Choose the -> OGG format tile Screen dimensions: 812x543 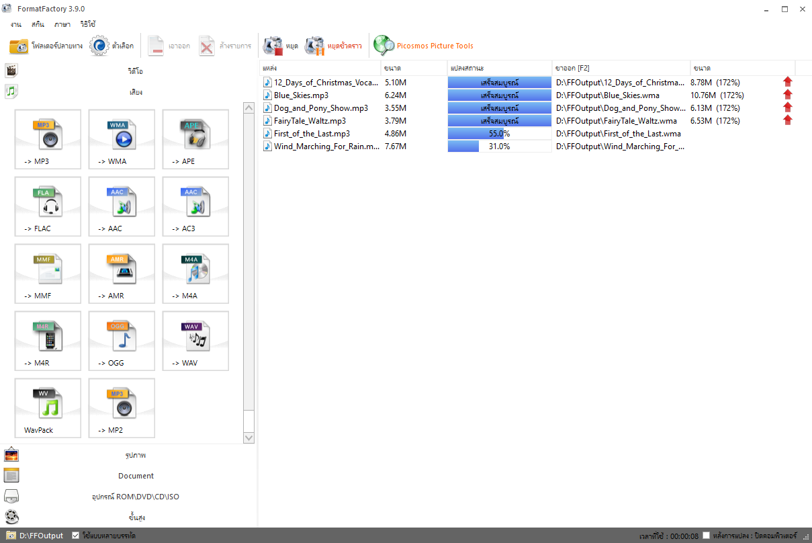[x=122, y=341]
